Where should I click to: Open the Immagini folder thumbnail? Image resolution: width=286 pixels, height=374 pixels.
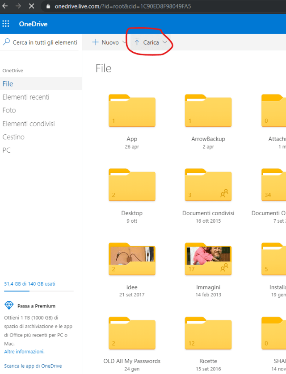[x=208, y=260]
